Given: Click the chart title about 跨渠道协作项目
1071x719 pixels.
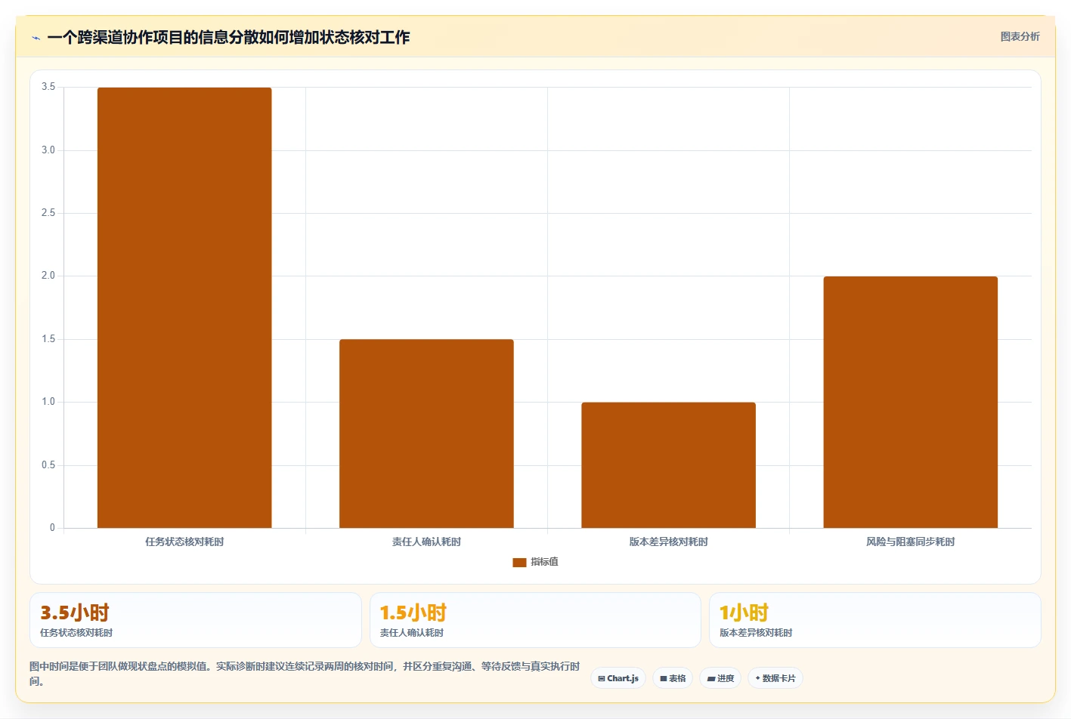Looking at the screenshot, I should 228,37.
